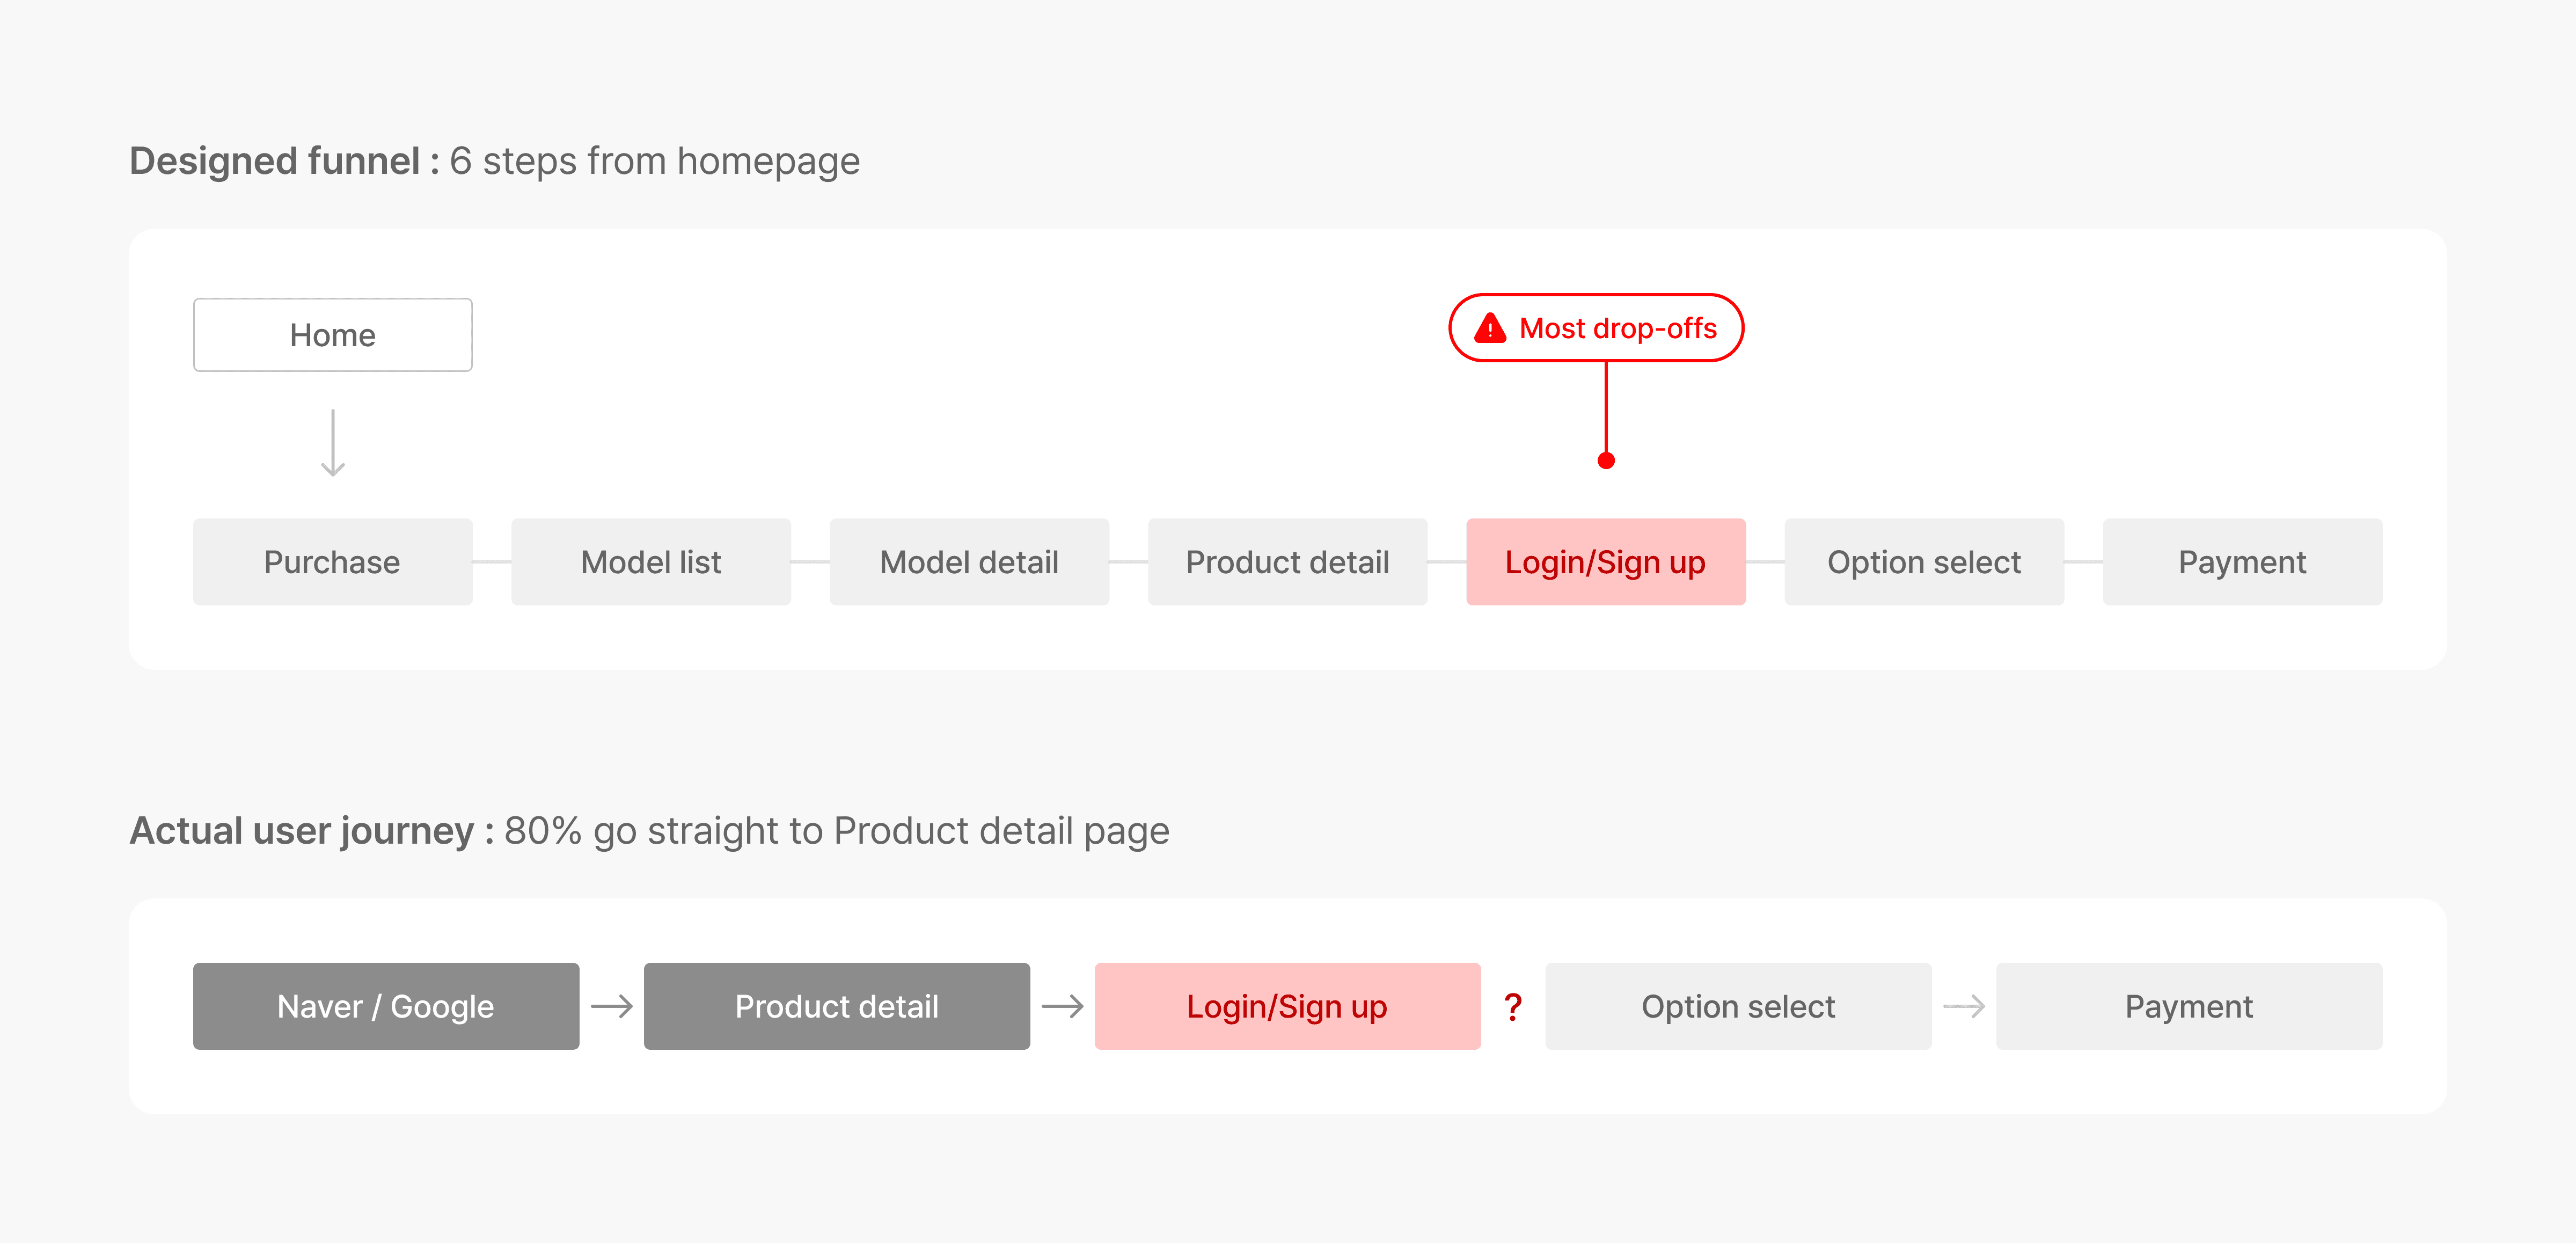The image size is (2576, 1243).
Task: Select the Purchase step
Action: (x=333, y=562)
